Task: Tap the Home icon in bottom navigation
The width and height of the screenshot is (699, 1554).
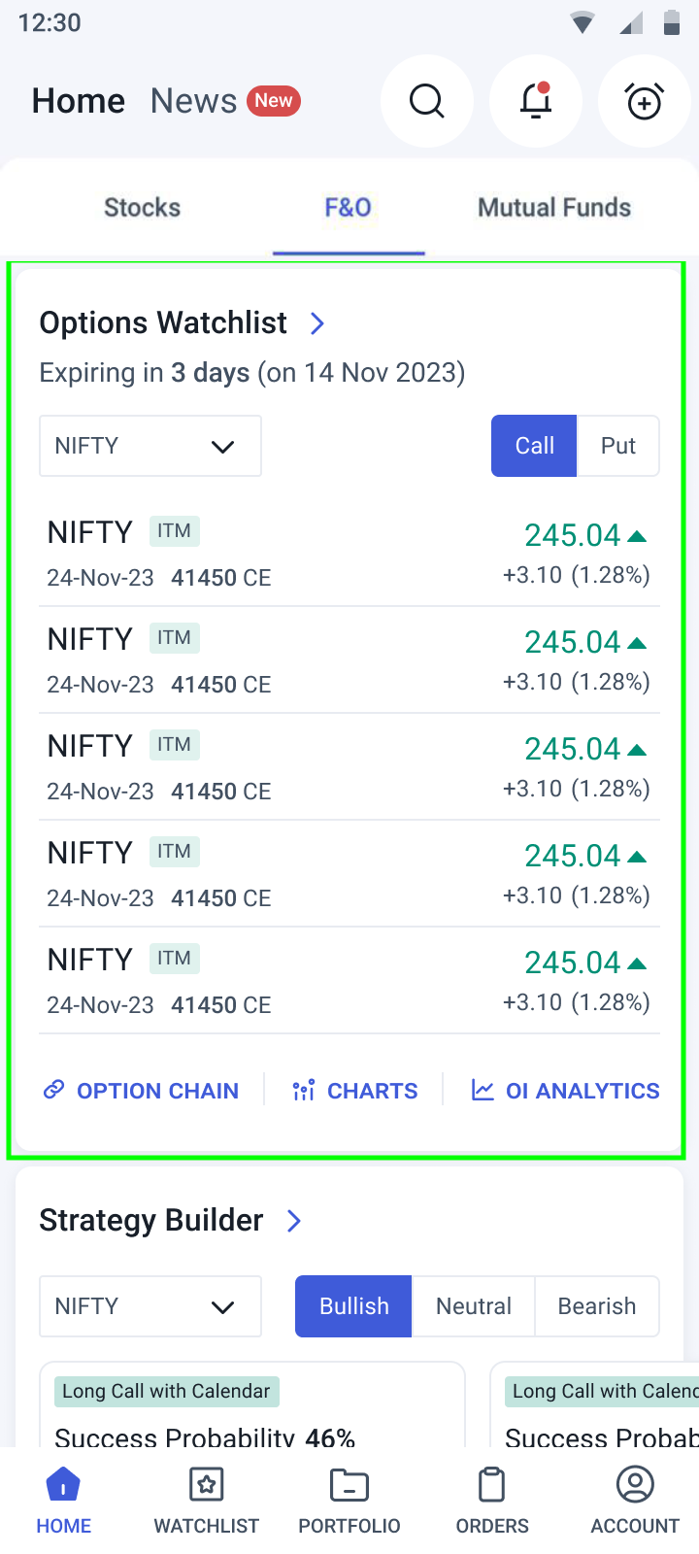Action: 64,1485
